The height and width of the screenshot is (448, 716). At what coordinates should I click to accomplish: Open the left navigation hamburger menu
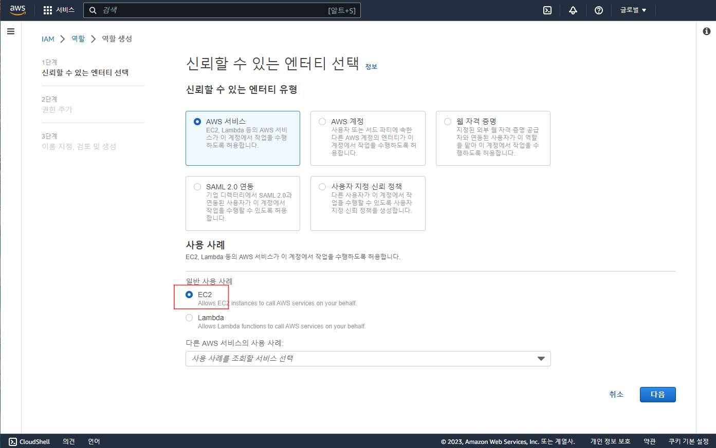[x=11, y=31]
